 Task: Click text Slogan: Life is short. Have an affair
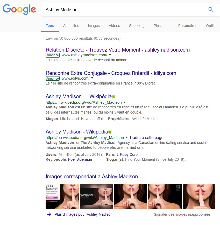[75, 119]
